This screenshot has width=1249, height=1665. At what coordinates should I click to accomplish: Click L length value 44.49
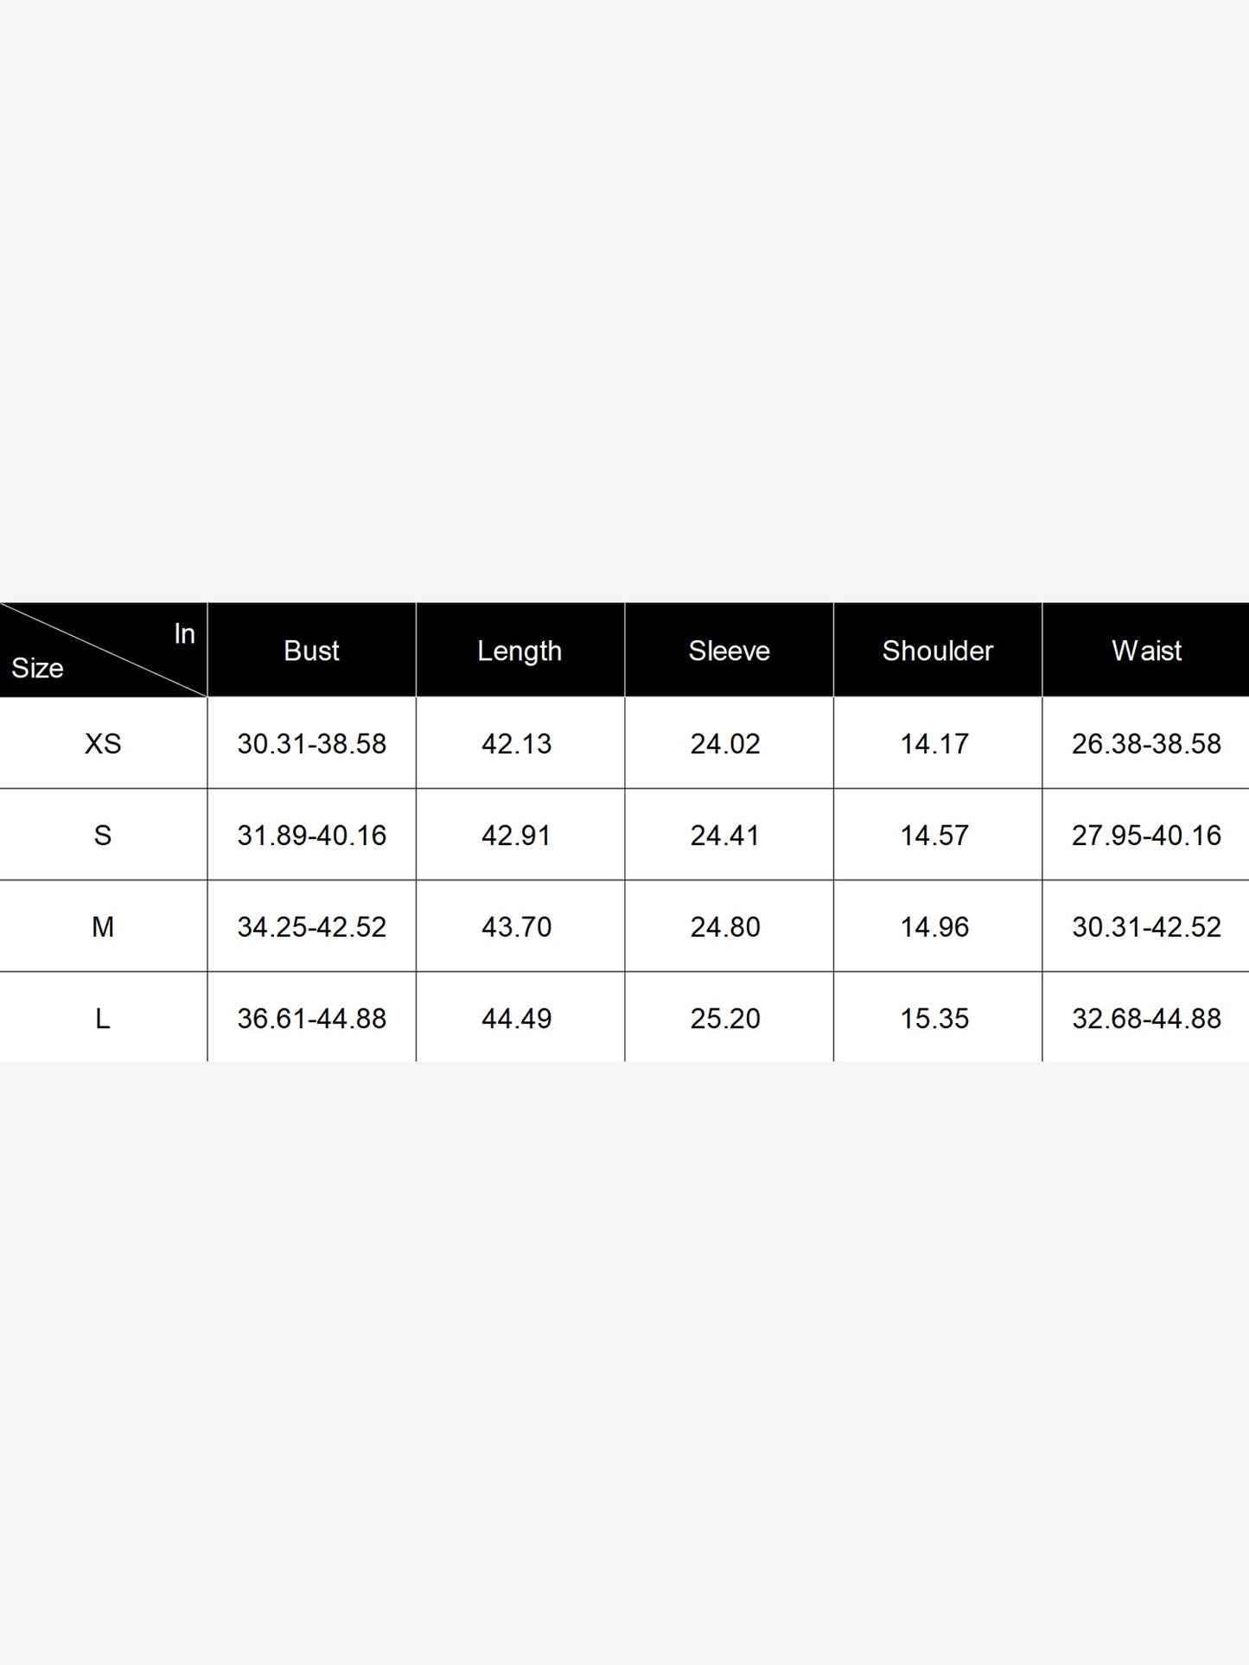[517, 1018]
